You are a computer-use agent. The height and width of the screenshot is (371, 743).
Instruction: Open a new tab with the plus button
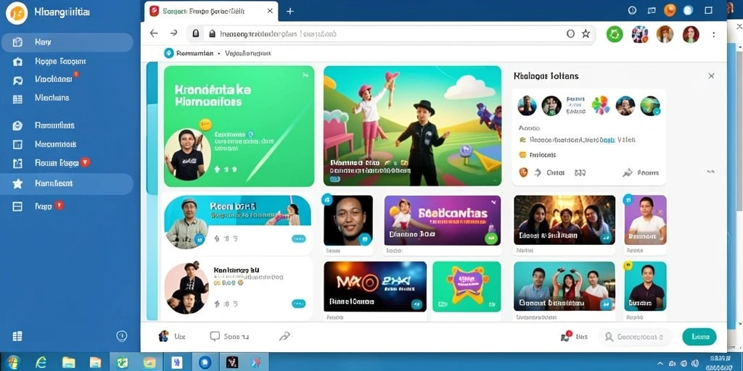tap(290, 11)
